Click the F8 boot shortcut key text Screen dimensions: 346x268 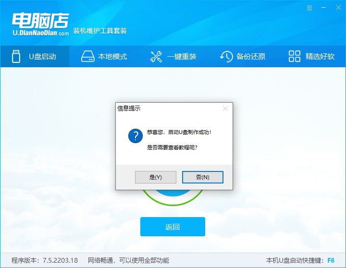coord(331,260)
